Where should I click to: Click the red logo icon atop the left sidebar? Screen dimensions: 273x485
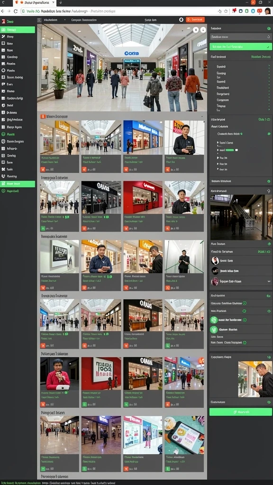(x=3, y=22)
